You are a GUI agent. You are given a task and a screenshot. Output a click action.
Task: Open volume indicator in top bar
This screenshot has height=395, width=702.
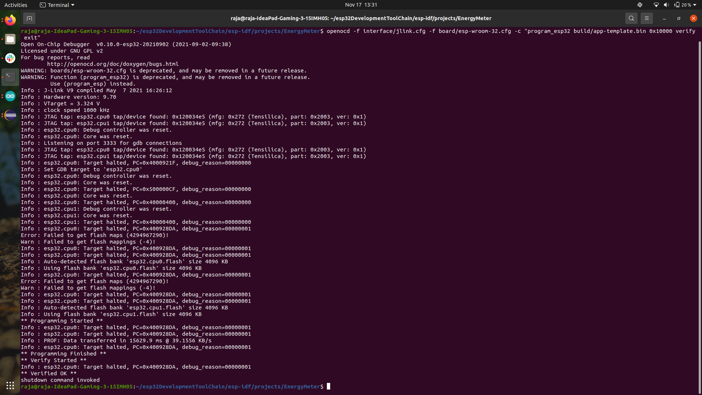666,5
